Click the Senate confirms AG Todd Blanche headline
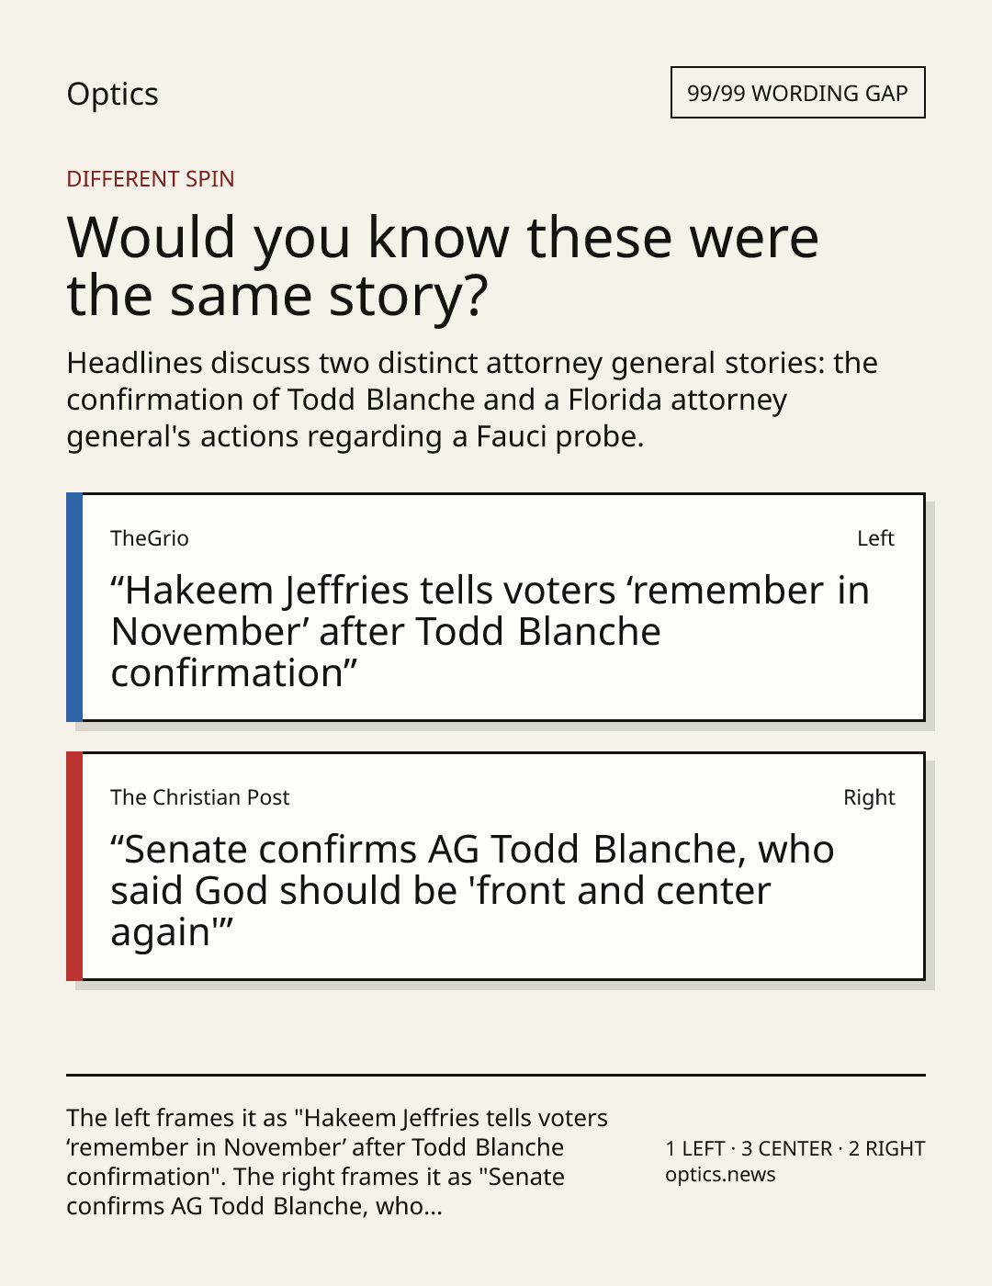Viewport: 992px width, 1286px height. click(x=472, y=890)
